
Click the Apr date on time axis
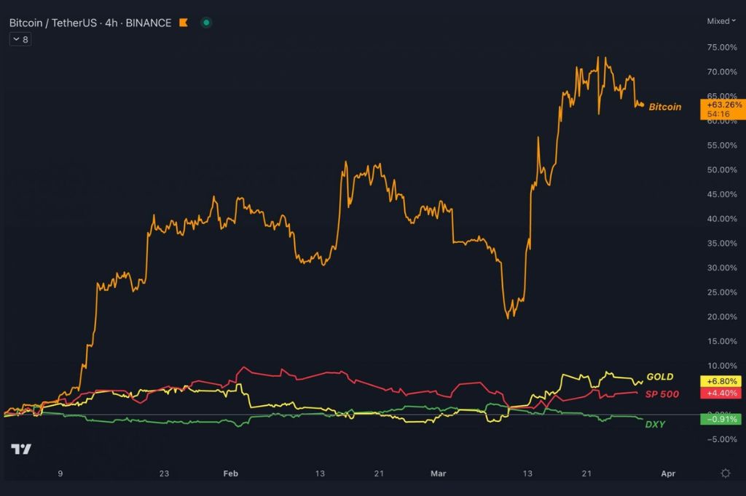click(668, 473)
